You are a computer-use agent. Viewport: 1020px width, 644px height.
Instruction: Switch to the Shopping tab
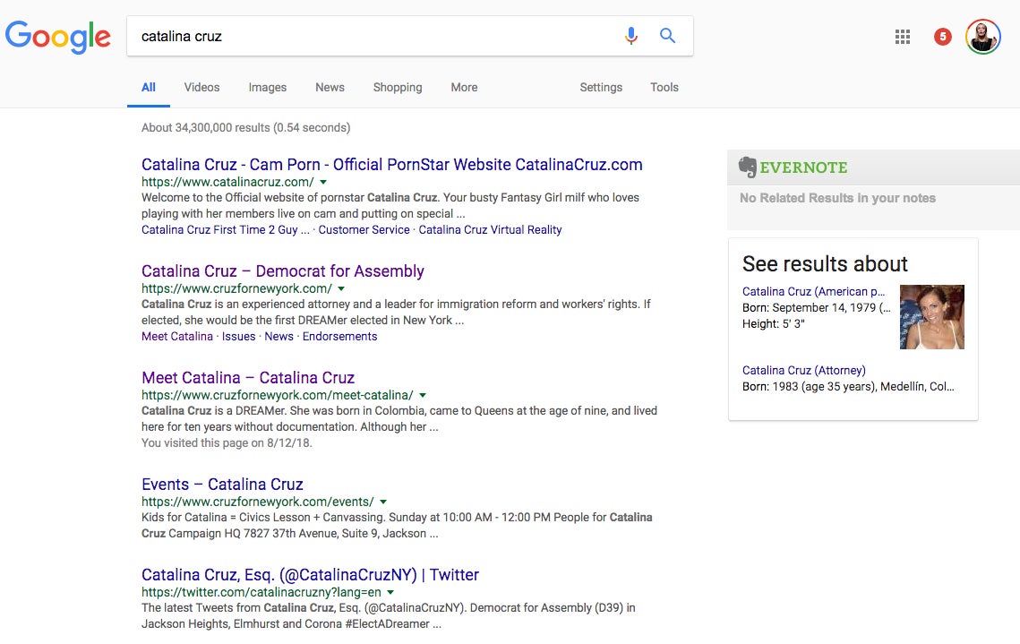tap(398, 87)
